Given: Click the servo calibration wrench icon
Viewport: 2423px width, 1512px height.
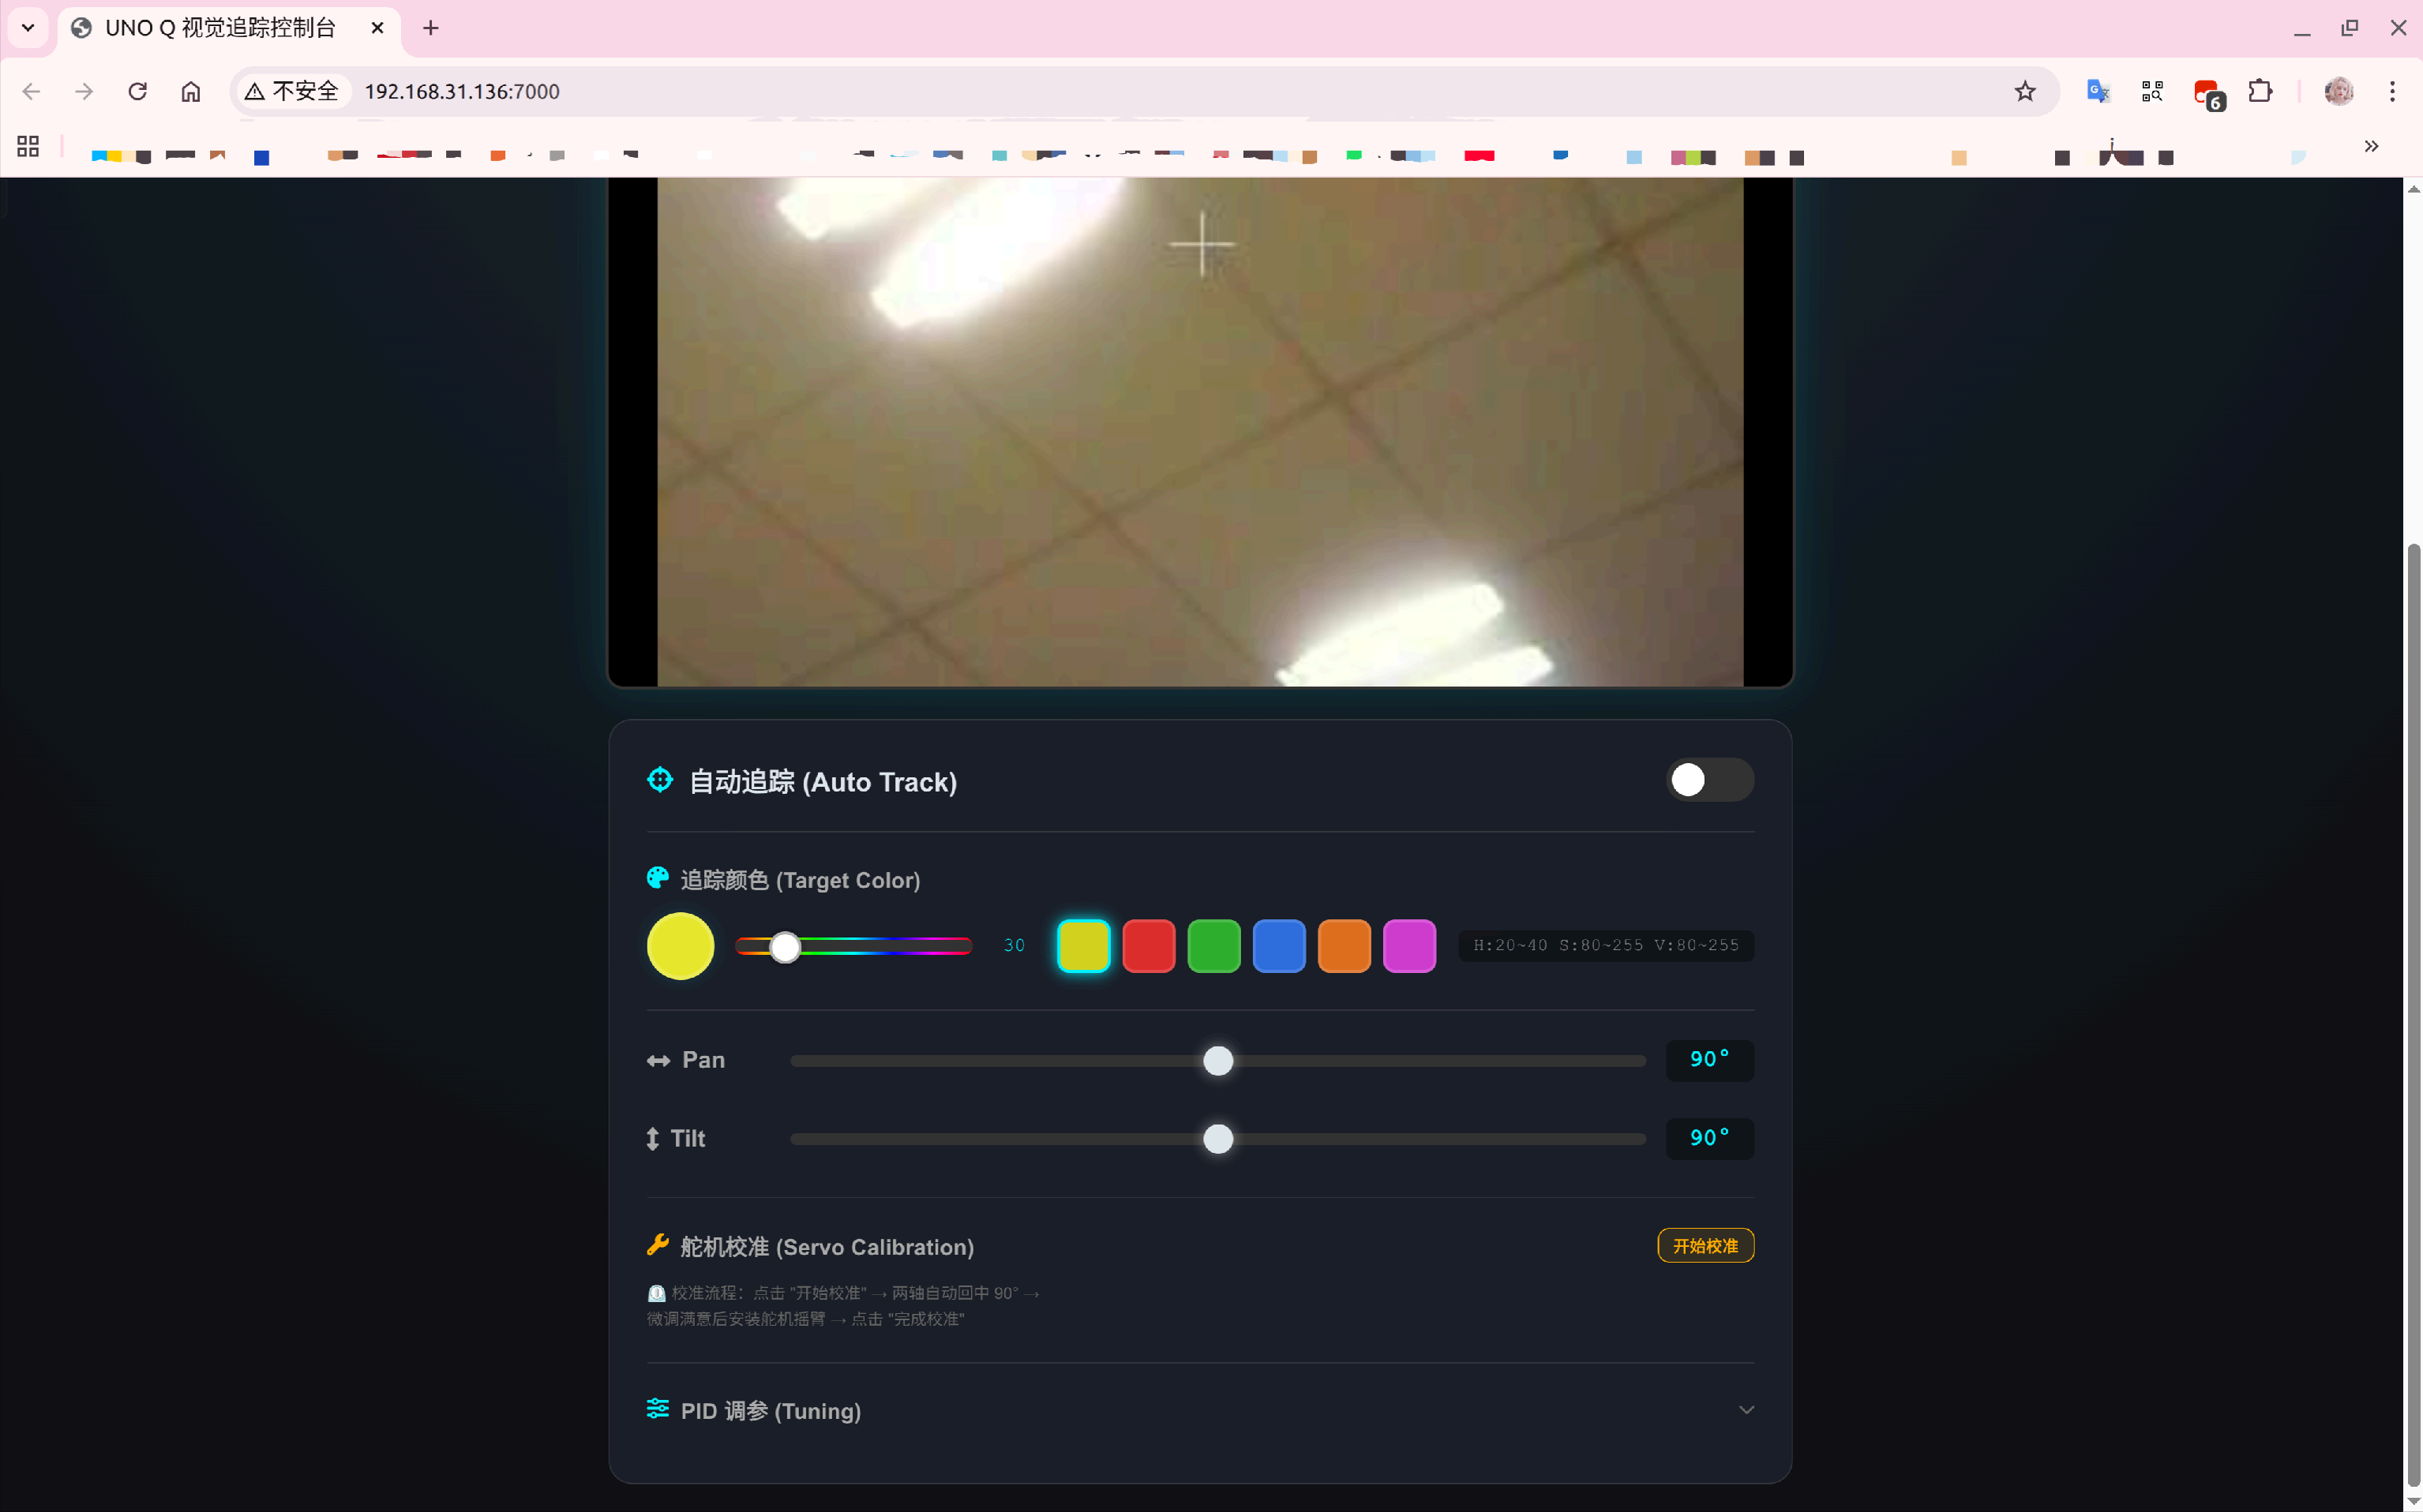Looking at the screenshot, I should tap(658, 1245).
